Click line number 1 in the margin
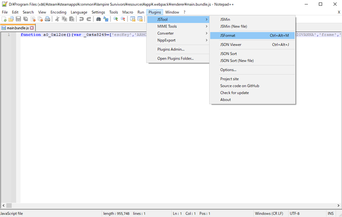342x217 pixels. [x=9, y=35]
